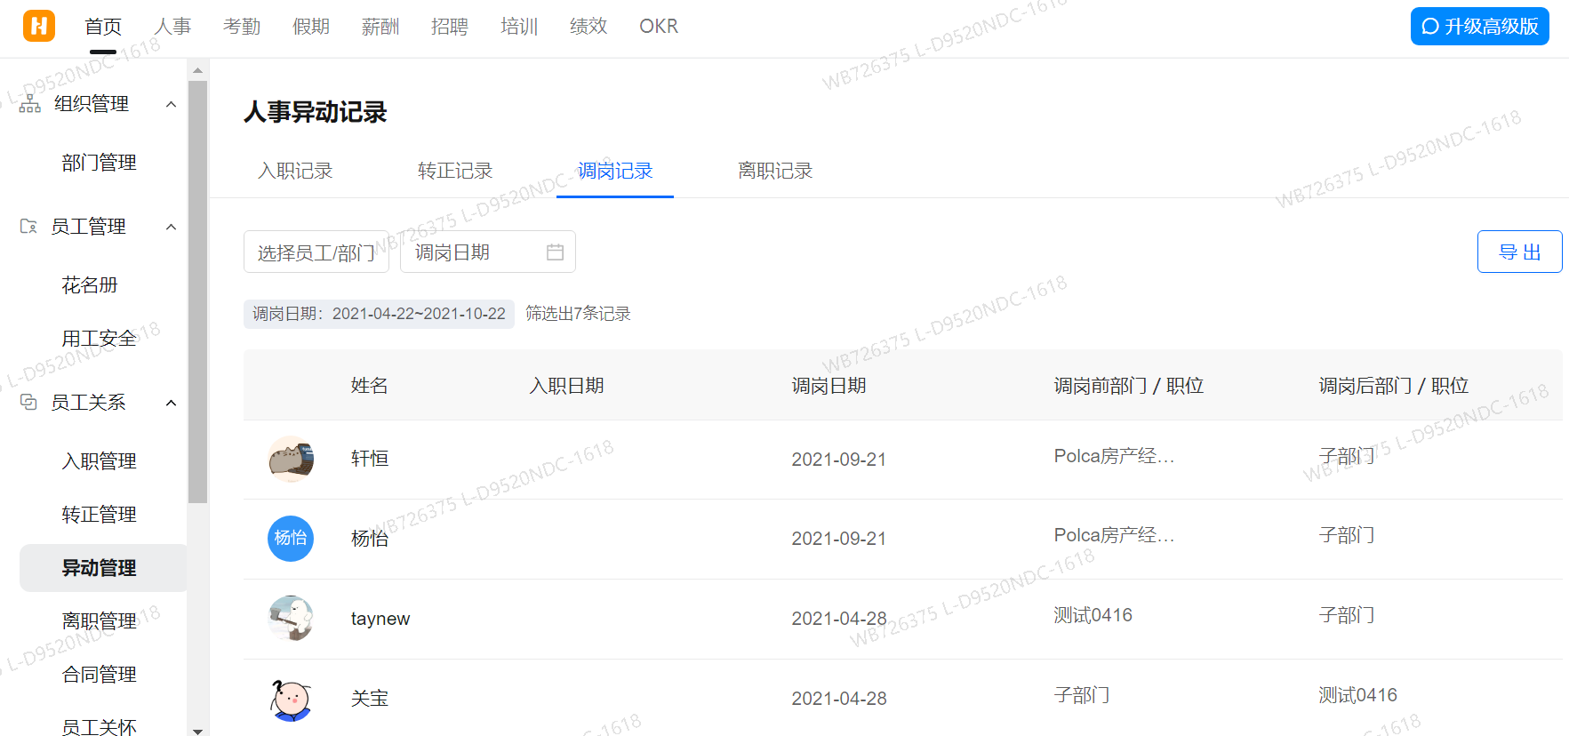Image resolution: width=1569 pixels, height=736 pixels.
Task: Open the 选择员工/部门 selector
Action: pos(316,252)
